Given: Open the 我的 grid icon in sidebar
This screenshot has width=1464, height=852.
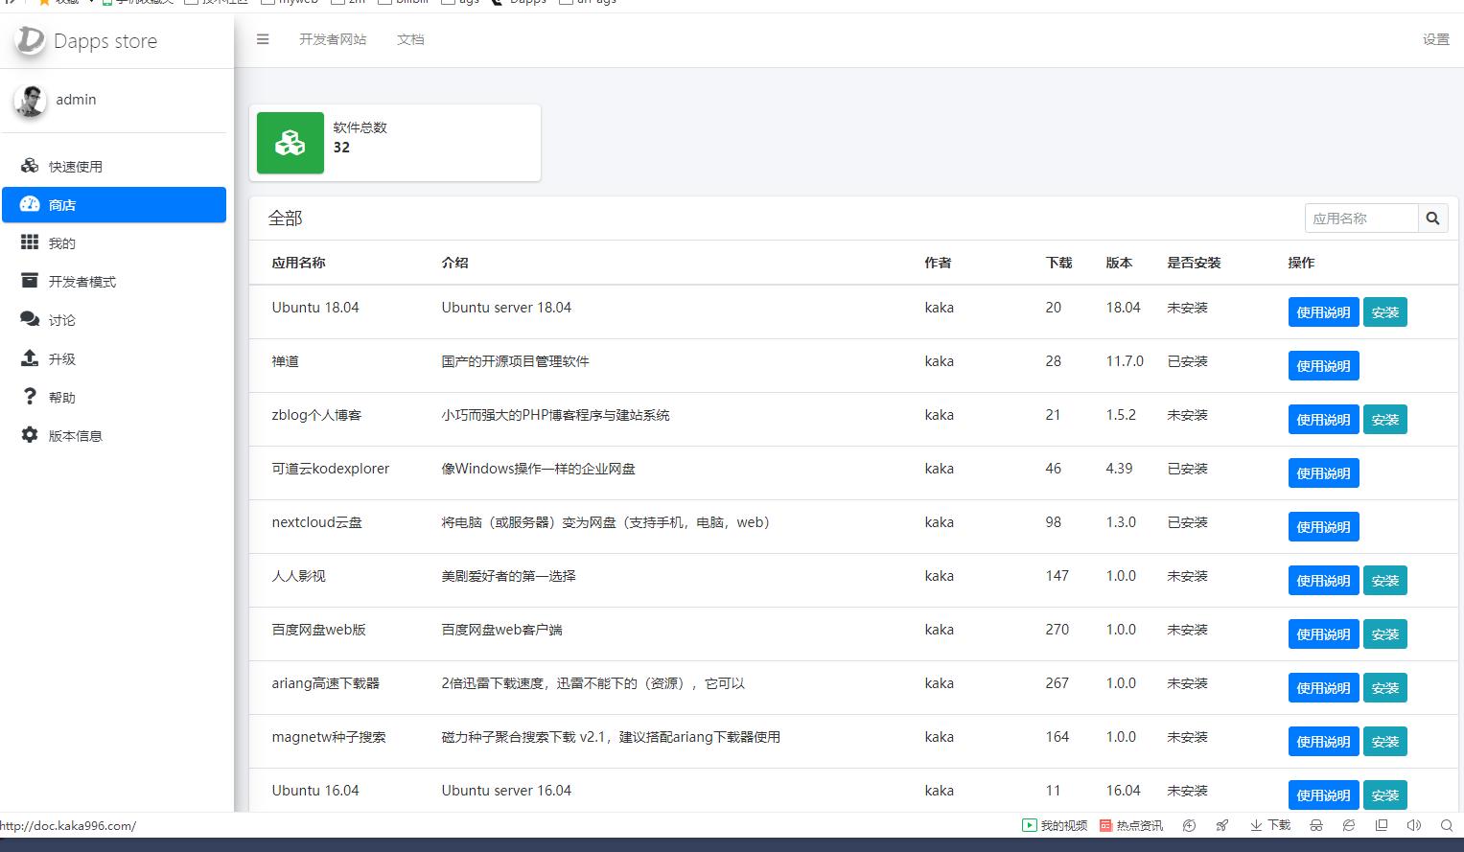Looking at the screenshot, I should click(29, 242).
